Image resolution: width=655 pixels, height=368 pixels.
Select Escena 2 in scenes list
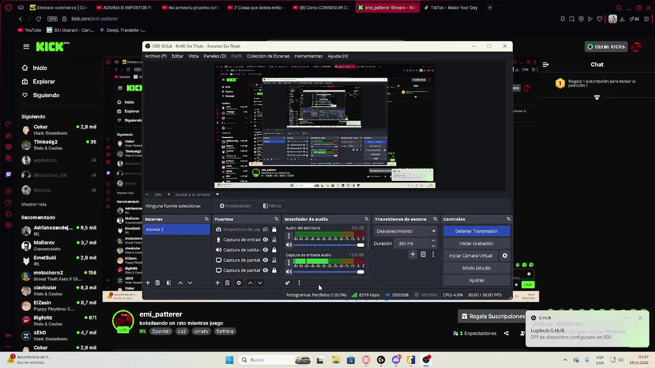(x=177, y=229)
